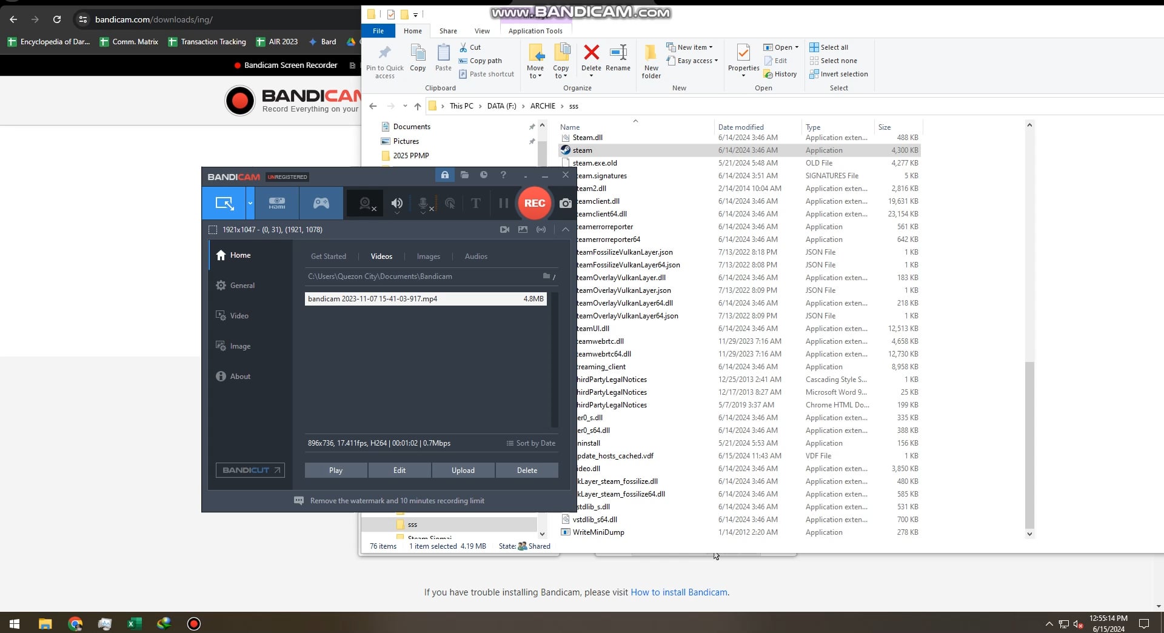Click the Delete icon in Explorer ribbon
1164x633 pixels.
coord(591,59)
